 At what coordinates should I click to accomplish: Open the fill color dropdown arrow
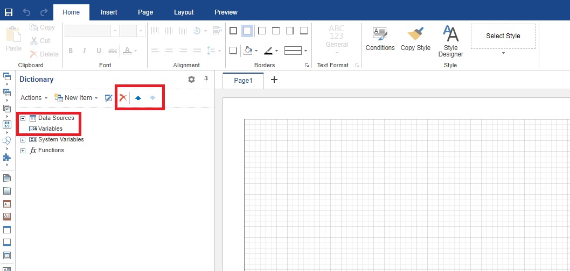coord(256,51)
